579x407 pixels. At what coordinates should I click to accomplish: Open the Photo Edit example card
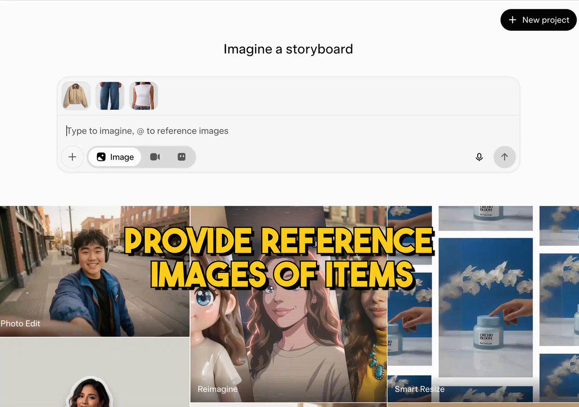point(95,271)
